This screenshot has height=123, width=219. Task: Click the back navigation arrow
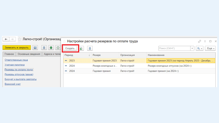(x=6, y=39)
